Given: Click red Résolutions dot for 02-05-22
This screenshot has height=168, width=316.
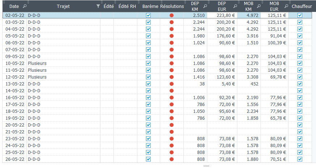Looking at the screenshot, I should coord(171,16).
